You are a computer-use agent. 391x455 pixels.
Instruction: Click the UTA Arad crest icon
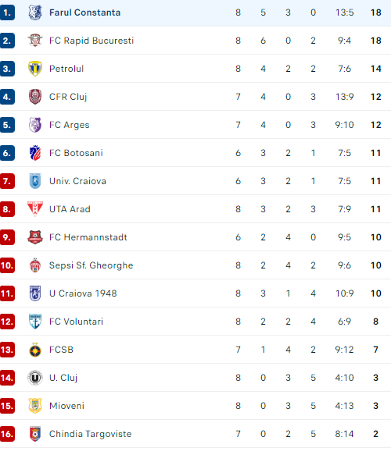click(x=35, y=209)
